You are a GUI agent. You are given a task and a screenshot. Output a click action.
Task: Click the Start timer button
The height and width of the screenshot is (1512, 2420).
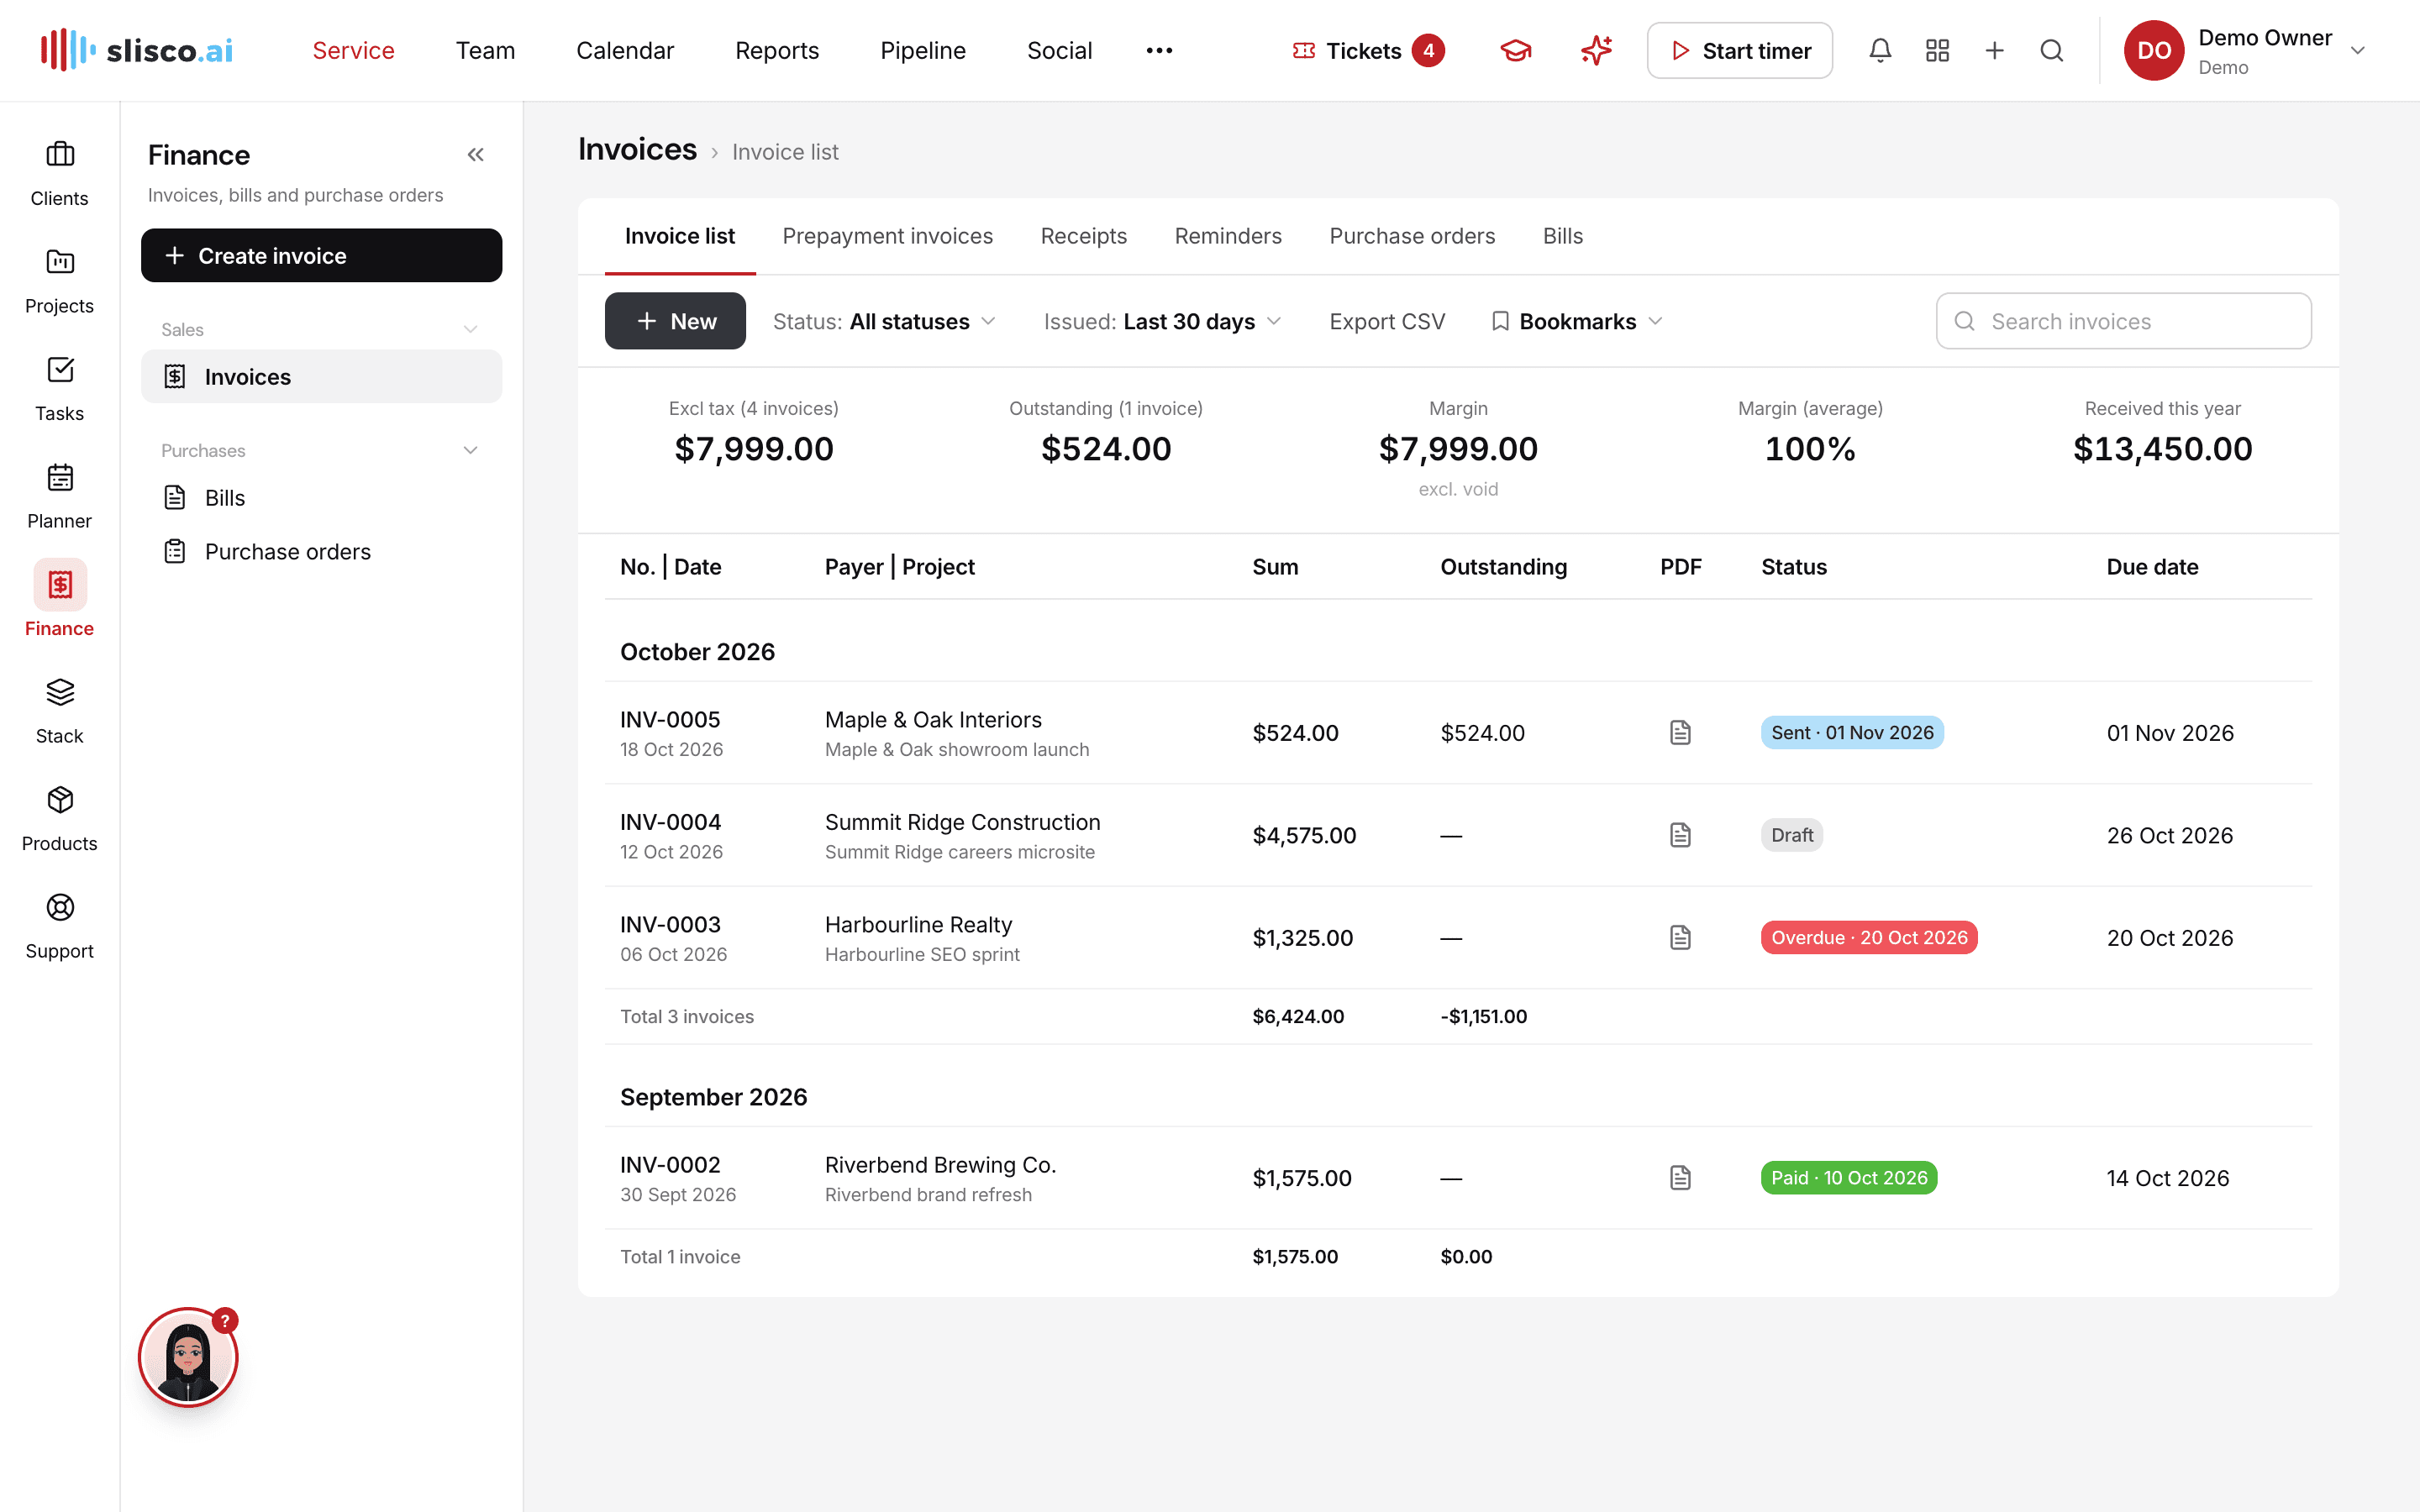[1739, 51]
